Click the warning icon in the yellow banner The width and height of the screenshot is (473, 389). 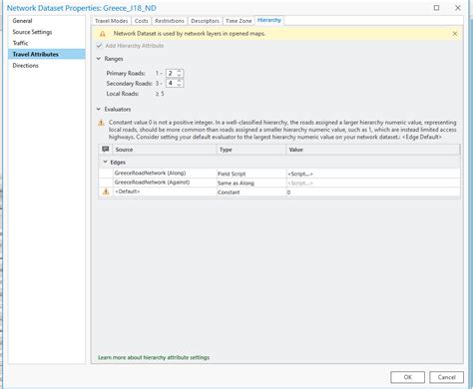[x=103, y=34]
